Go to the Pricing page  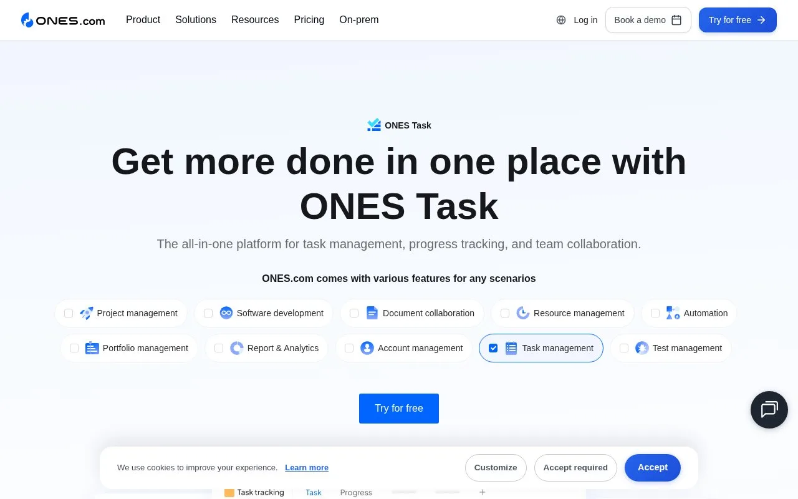point(309,20)
